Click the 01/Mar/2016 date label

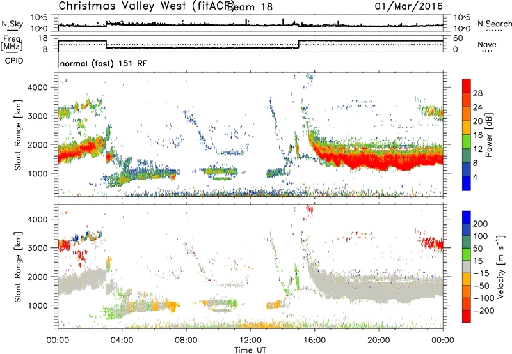tap(408, 6)
